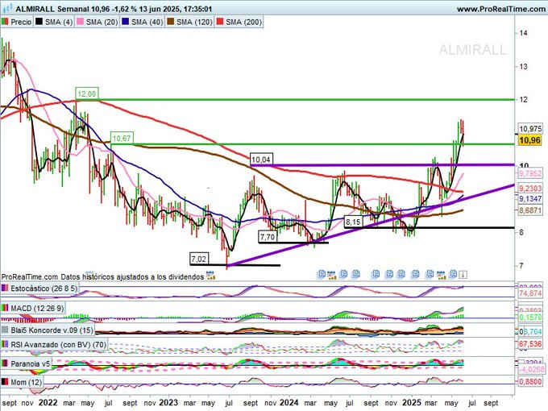Open the Paranoia v5 label
Image resolution: width=548 pixels, height=411 pixels.
(31, 363)
